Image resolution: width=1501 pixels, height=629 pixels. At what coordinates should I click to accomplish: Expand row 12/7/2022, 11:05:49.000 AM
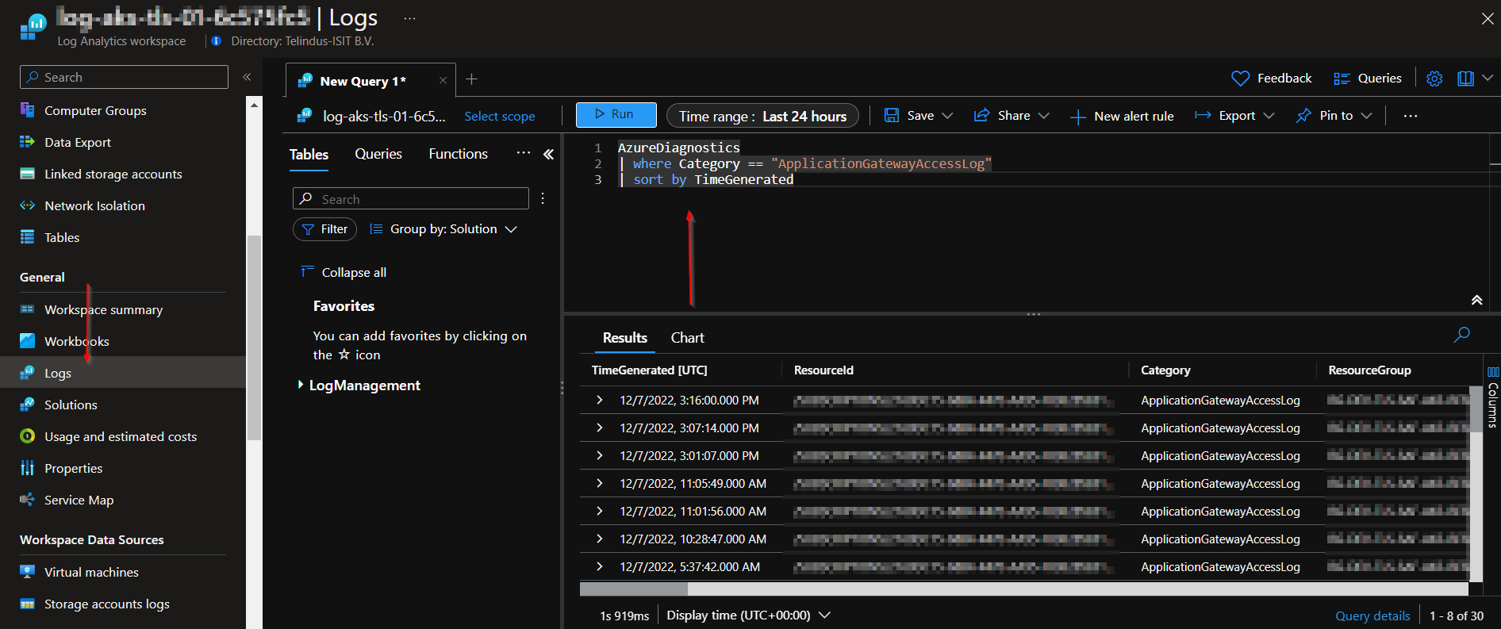[x=600, y=483]
